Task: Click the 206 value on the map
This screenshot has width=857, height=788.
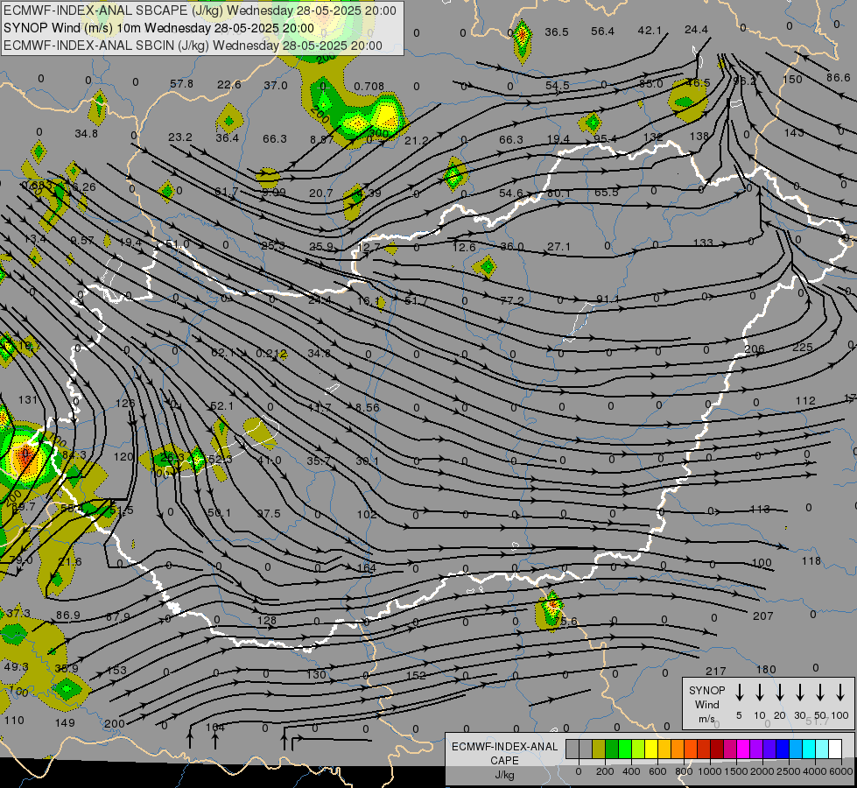Action: (755, 348)
